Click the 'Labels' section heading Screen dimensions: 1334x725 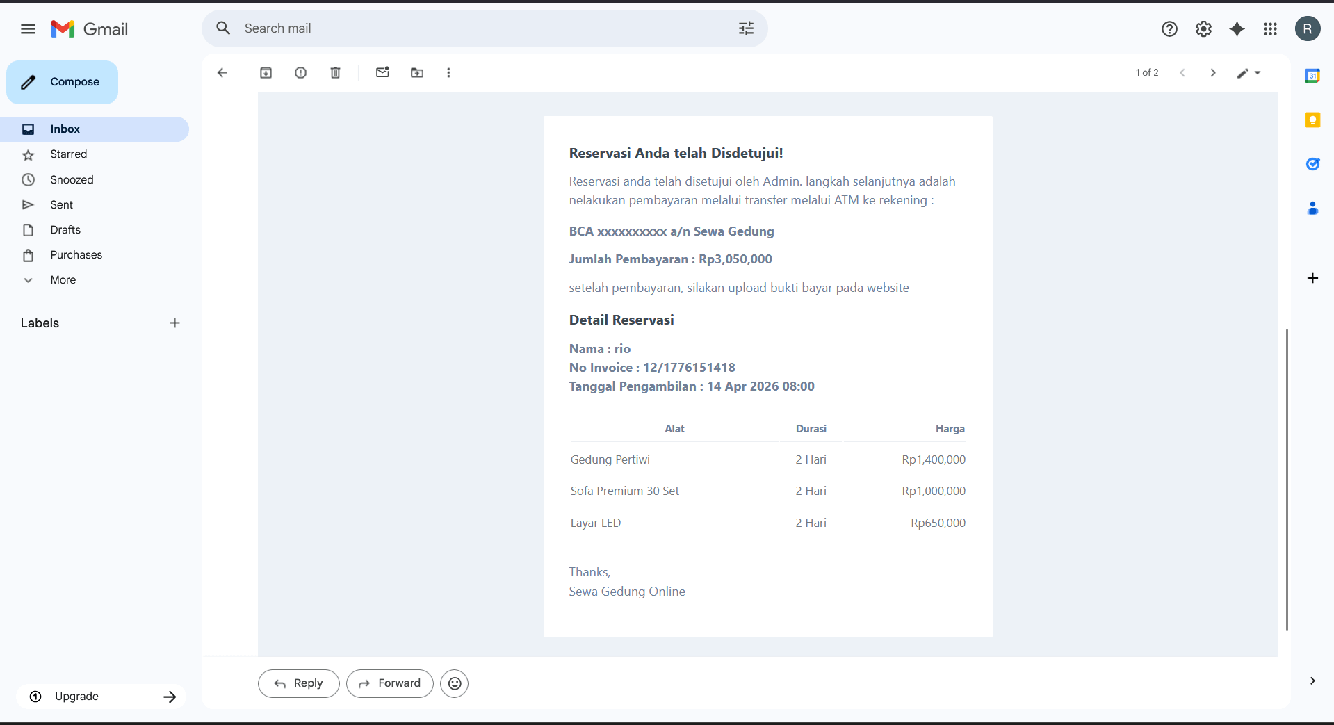40,323
